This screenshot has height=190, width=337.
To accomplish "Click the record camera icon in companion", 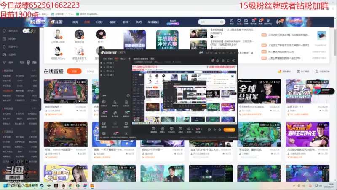I will click(209, 130).
